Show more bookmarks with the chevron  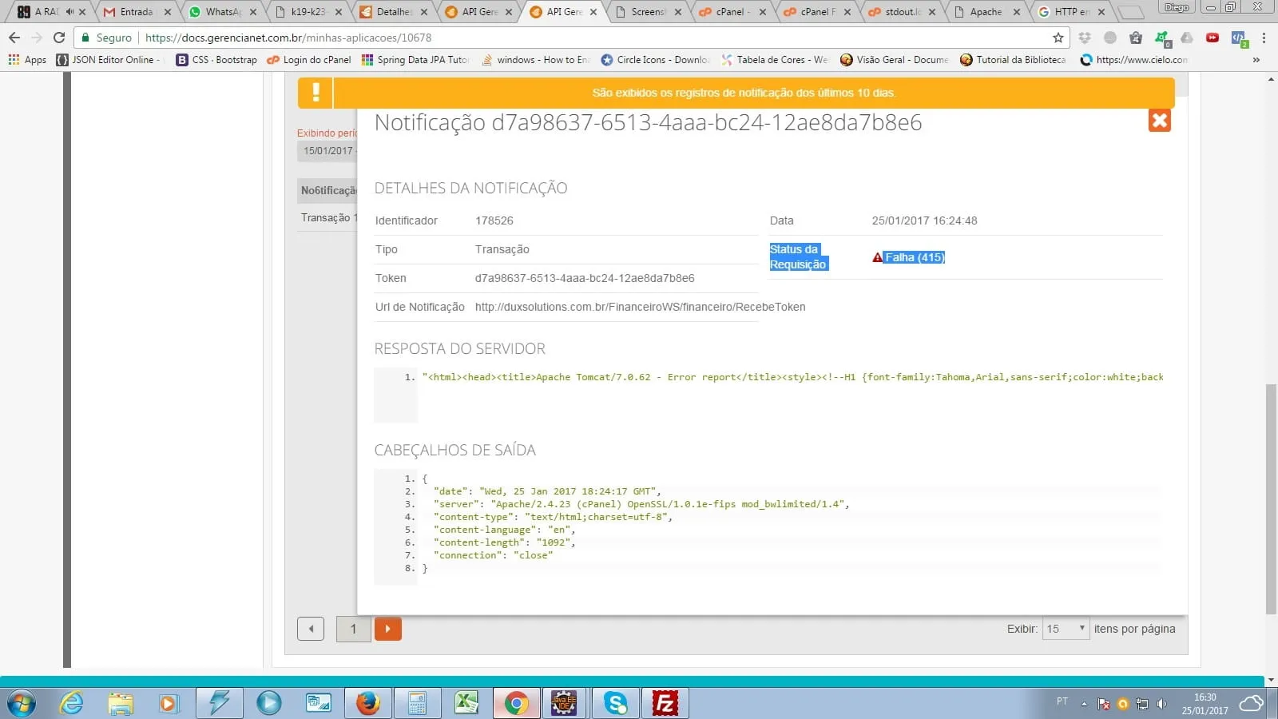(x=1256, y=60)
